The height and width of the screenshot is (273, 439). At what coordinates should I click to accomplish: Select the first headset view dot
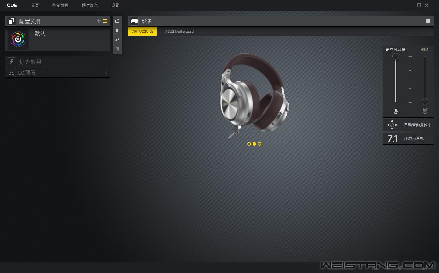click(x=249, y=144)
